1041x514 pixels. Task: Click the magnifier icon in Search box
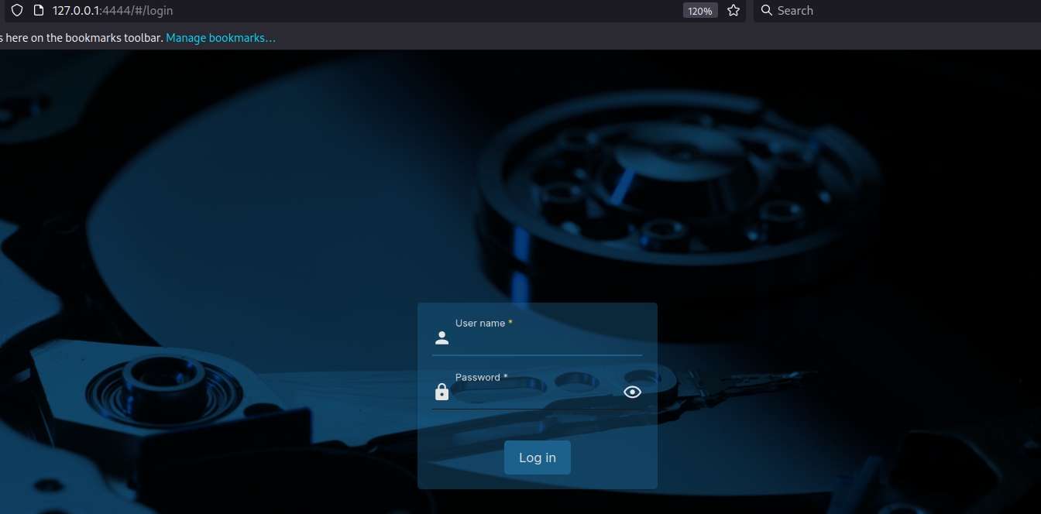point(767,11)
